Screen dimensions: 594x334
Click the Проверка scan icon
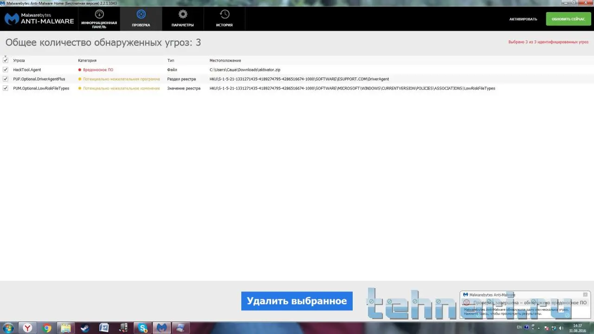coord(141,14)
